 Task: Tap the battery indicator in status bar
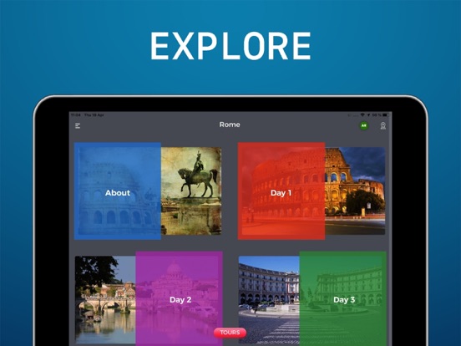[x=385, y=115]
